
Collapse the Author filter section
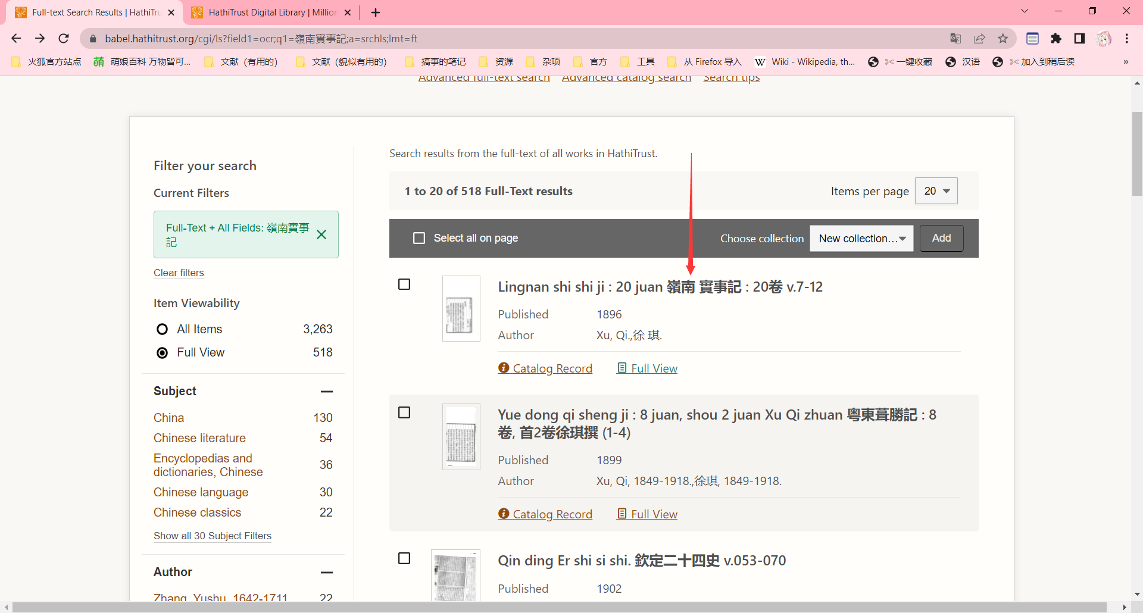tap(326, 573)
